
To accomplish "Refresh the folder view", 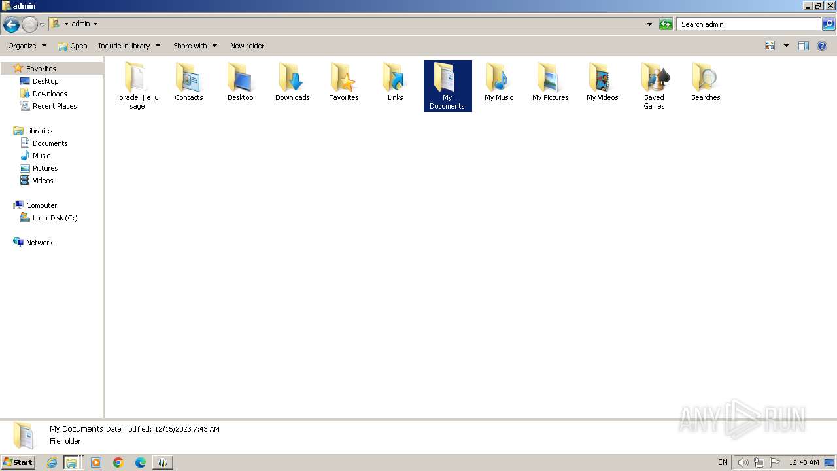I will pyautogui.click(x=666, y=24).
